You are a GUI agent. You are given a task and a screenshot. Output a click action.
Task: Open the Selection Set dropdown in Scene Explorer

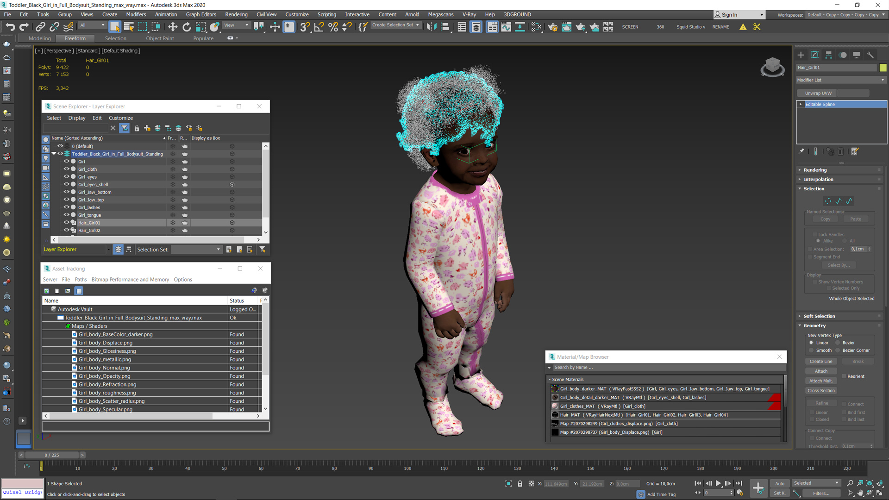pos(196,250)
